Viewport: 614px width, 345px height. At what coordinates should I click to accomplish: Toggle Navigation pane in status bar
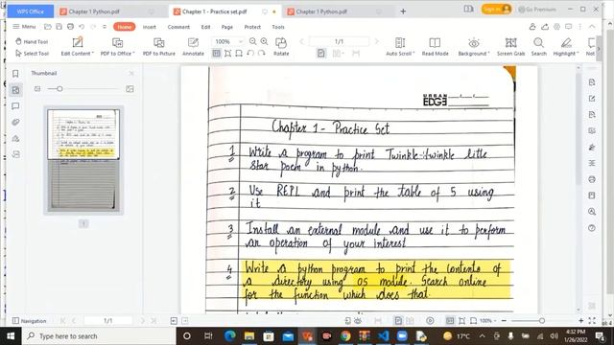(x=30, y=321)
